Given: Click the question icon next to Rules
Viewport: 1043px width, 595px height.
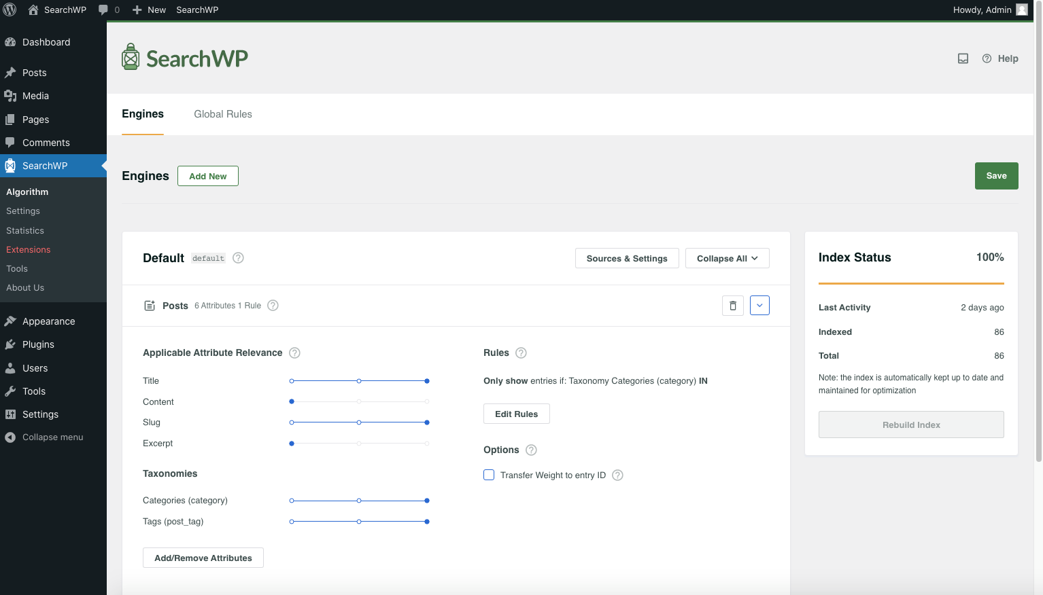Looking at the screenshot, I should click(x=521, y=353).
